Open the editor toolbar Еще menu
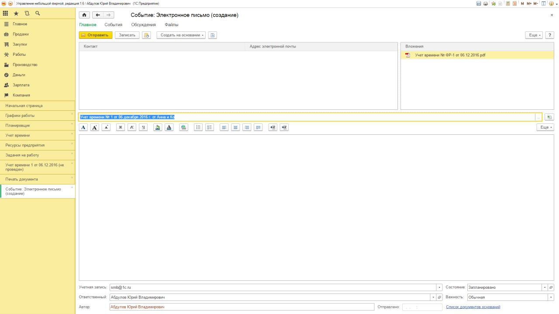This screenshot has width=559, height=314. pos(545,127)
